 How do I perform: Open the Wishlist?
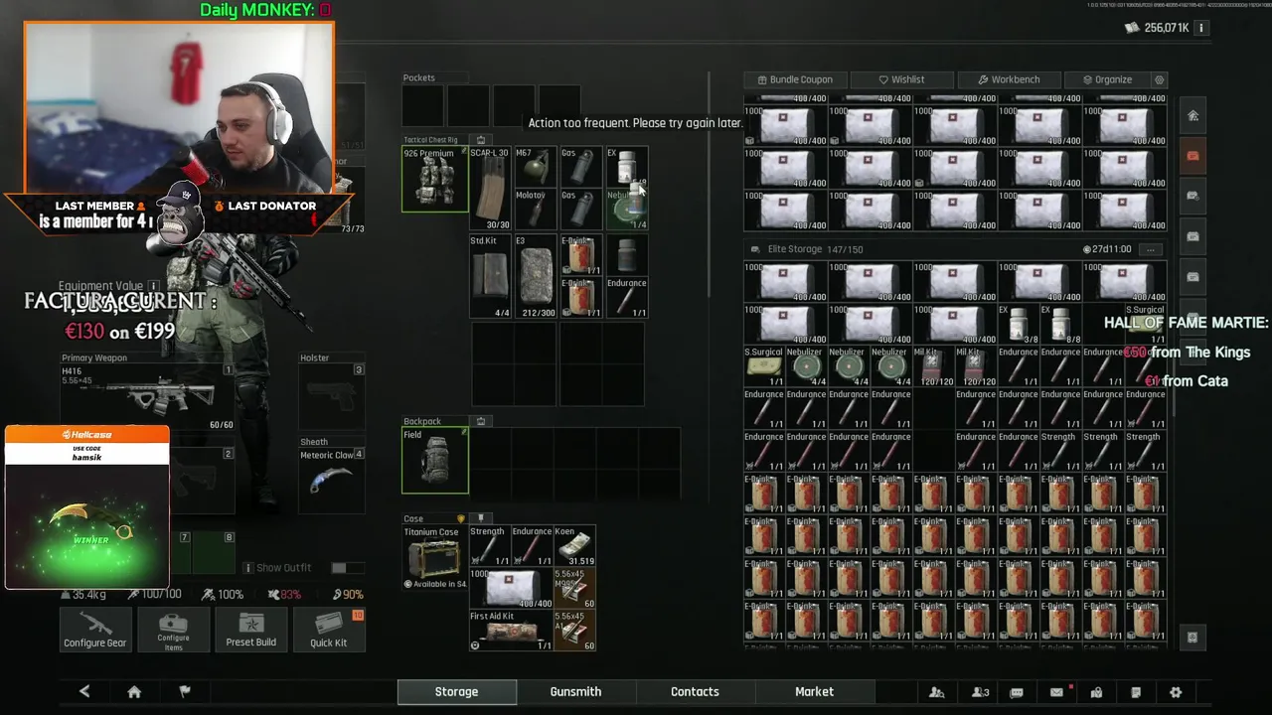pos(901,79)
